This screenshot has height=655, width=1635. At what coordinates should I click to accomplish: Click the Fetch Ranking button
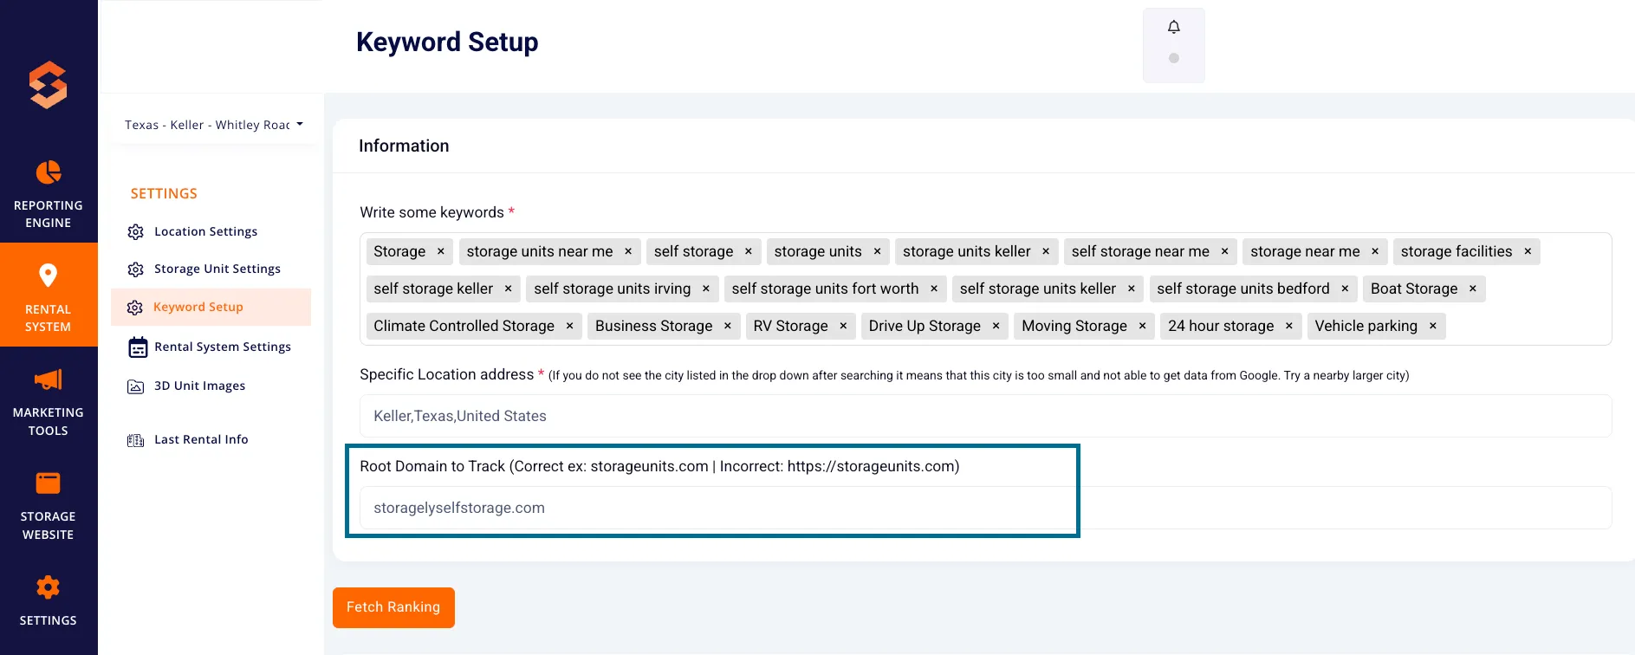click(393, 607)
